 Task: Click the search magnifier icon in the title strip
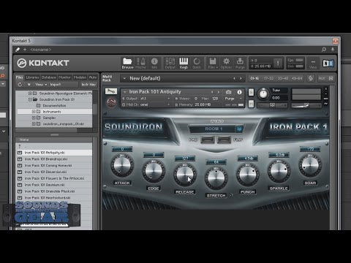324,50
